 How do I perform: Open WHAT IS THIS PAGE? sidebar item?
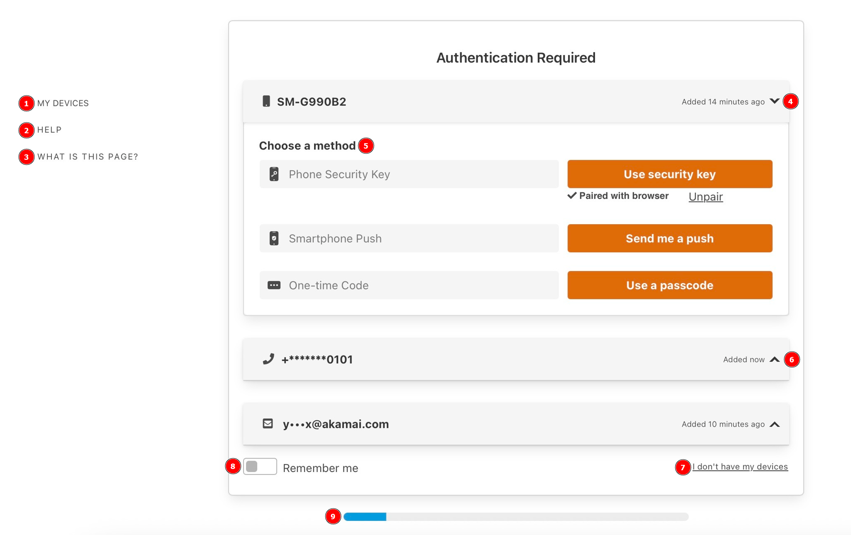point(88,157)
